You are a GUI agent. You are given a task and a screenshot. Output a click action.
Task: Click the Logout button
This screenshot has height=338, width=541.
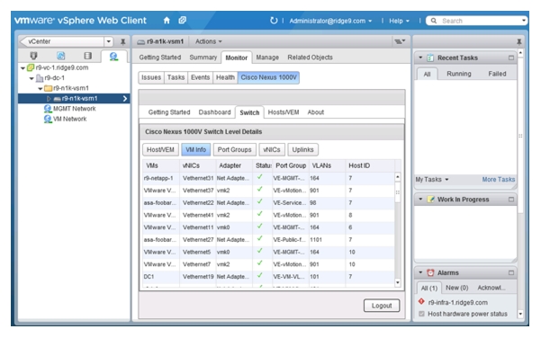tap(382, 306)
